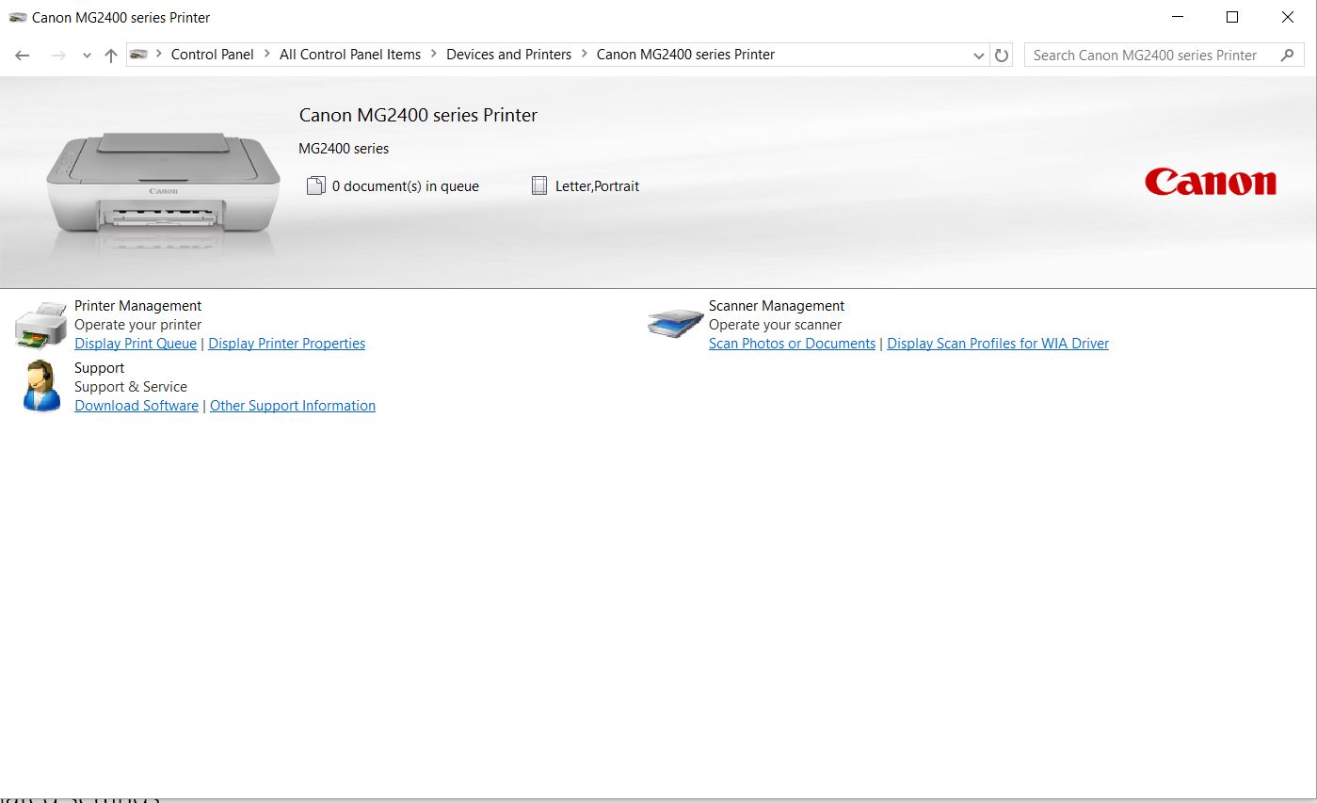Image resolution: width=1317 pixels, height=803 pixels.
Task: Click the Back navigation arrow
Action: 23,56
